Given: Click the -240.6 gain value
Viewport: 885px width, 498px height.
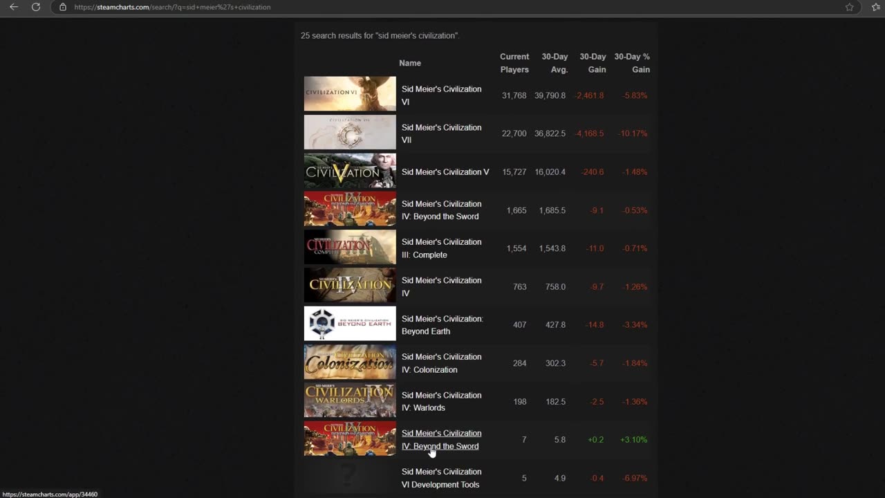Looking at the screenshot, I should point(592,172).
